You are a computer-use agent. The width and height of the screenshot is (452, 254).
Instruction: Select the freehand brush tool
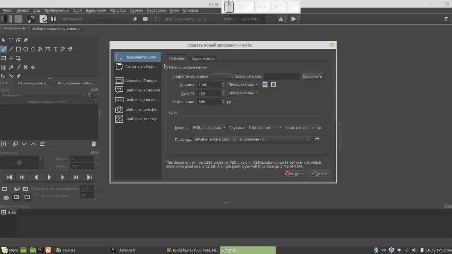(x=4, y=49)
